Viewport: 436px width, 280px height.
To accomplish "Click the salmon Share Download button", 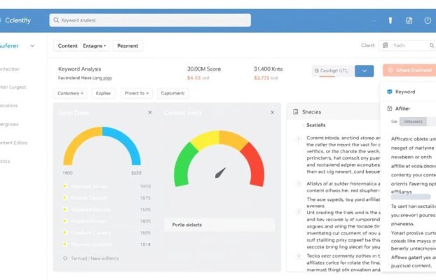I will pyautogui.click(x=409, y=70).
